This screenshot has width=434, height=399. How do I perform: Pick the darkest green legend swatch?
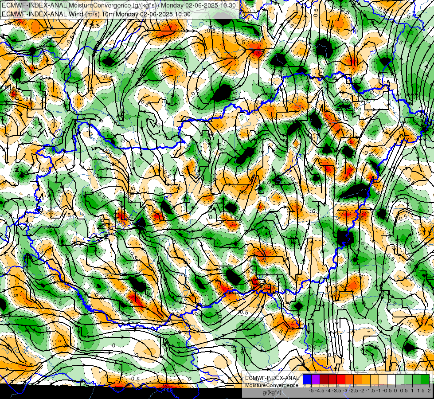pyautogui.click(x=425, y=379)
